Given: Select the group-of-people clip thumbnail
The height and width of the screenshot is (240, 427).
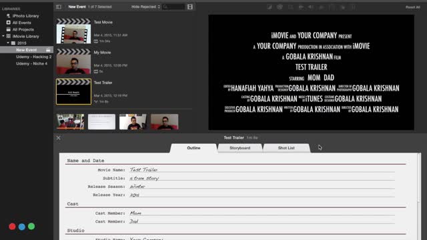Looking at the screenshot, I should click(71, 121).
